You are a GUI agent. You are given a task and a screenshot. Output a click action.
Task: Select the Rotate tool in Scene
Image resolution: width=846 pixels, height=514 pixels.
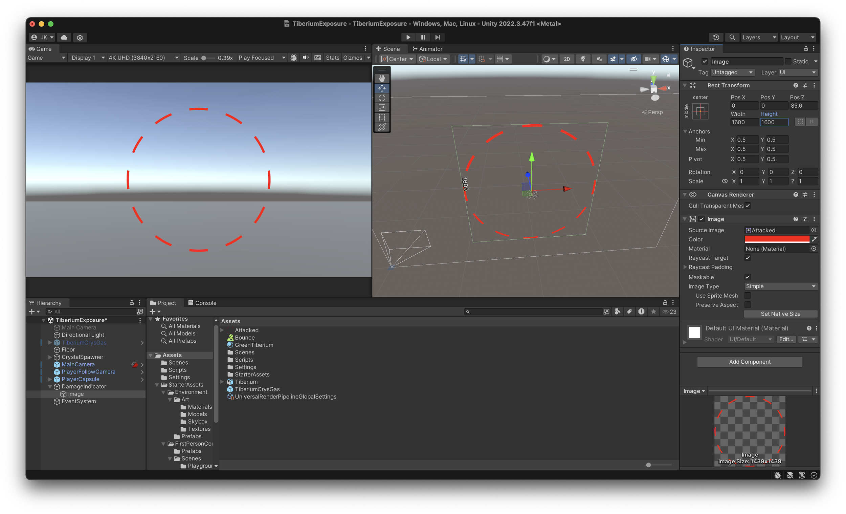click(382, 98)
